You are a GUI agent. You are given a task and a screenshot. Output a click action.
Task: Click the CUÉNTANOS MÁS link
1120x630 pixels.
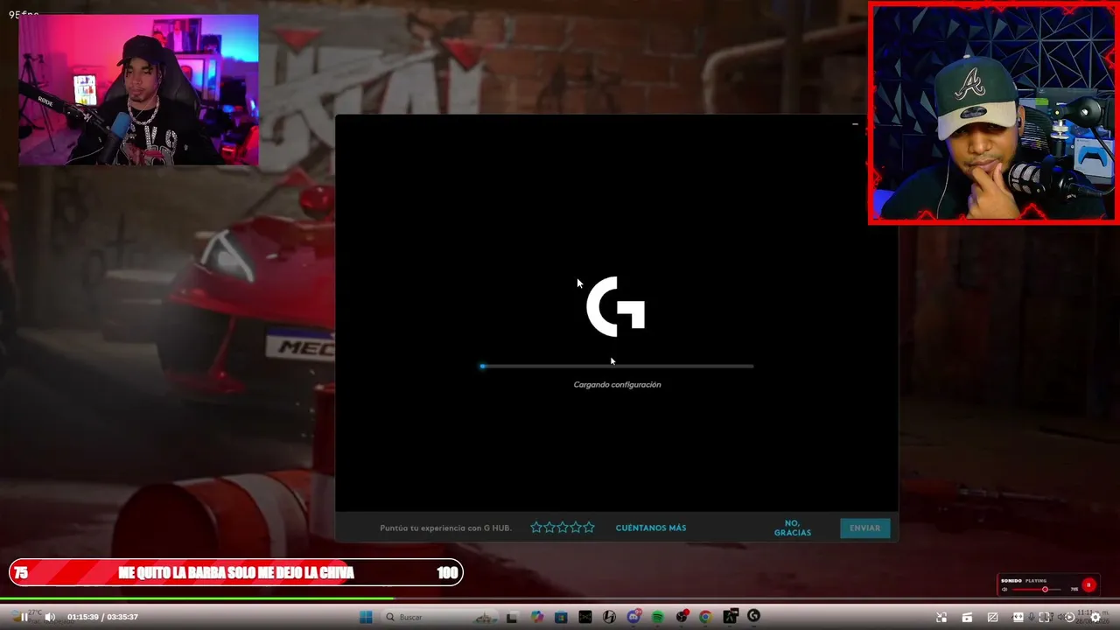point(651,528)
